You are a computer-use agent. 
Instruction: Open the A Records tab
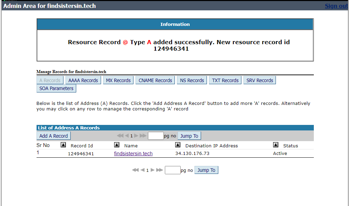point(50,80)
